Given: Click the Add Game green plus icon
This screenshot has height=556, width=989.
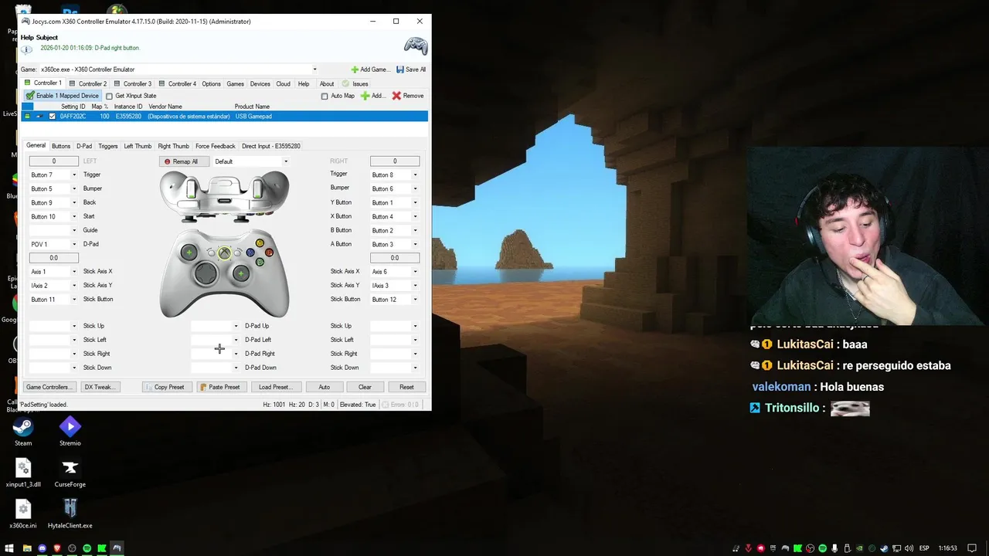Looking at the screenshot, I should tap(355, 69).
